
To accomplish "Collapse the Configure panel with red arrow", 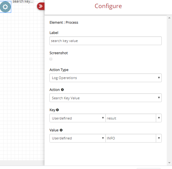I will click(41, 6).
